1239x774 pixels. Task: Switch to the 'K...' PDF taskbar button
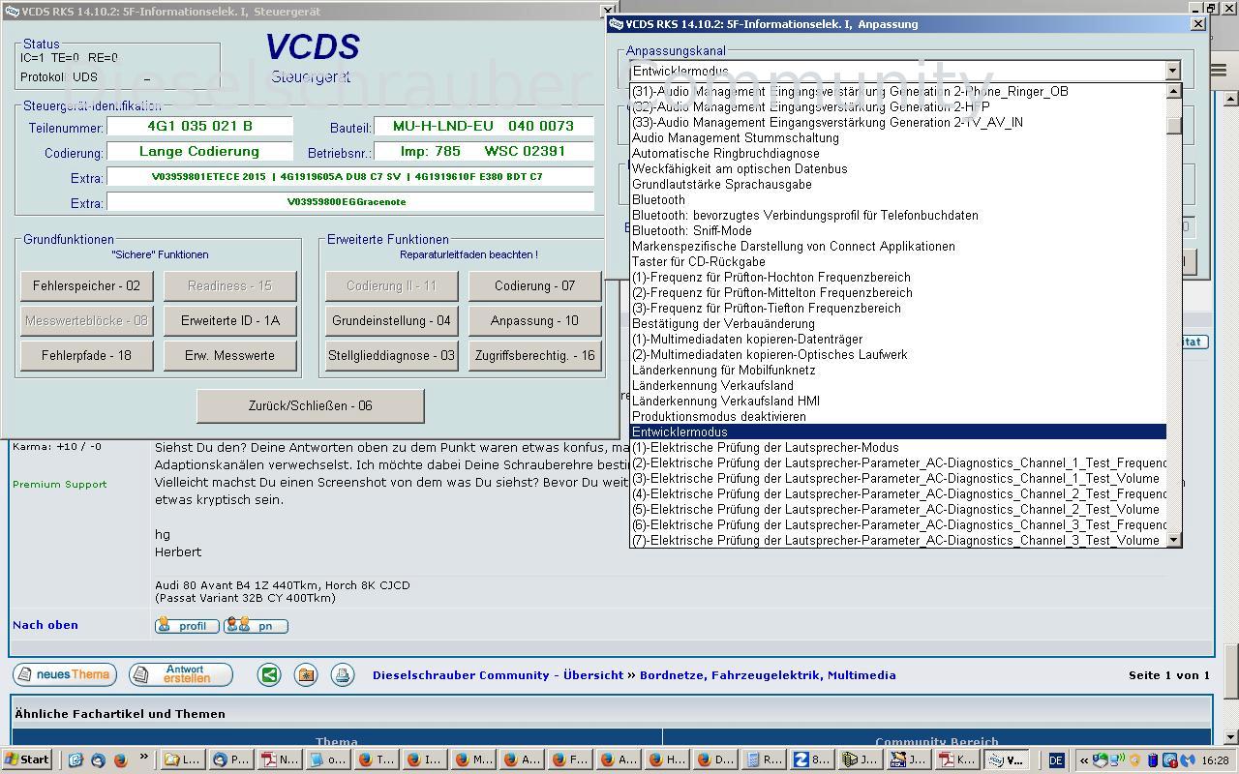click(x=958, y=759)
